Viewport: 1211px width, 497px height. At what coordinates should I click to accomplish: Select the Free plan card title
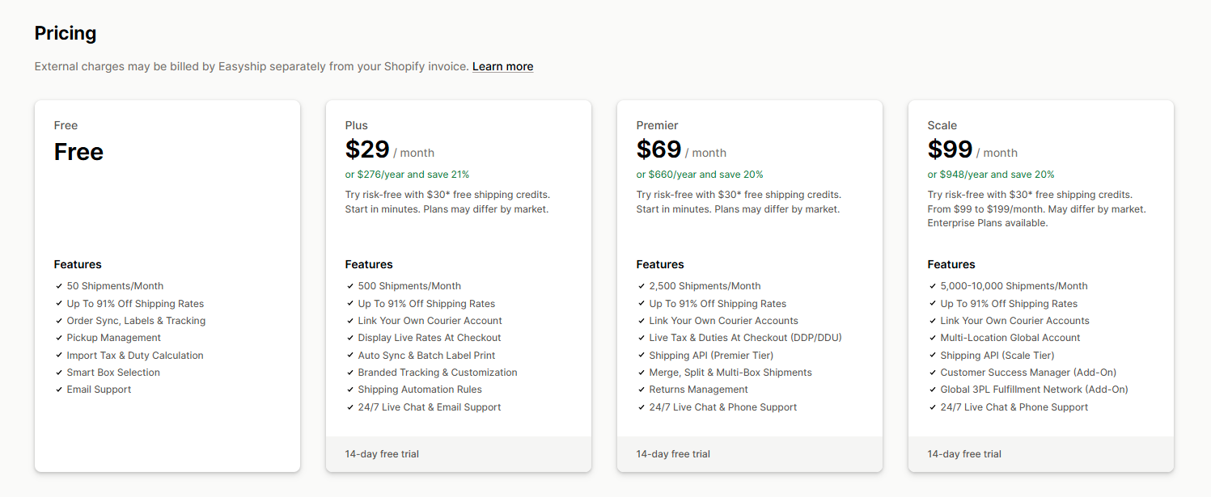[66, 125]
